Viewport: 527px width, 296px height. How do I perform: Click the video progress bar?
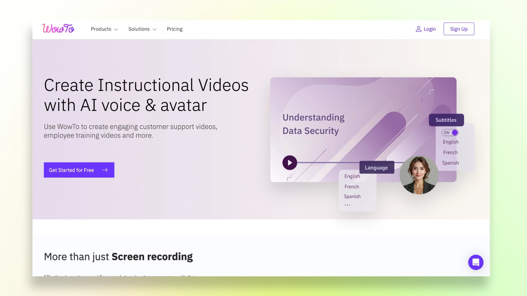[x=329, y=163]
